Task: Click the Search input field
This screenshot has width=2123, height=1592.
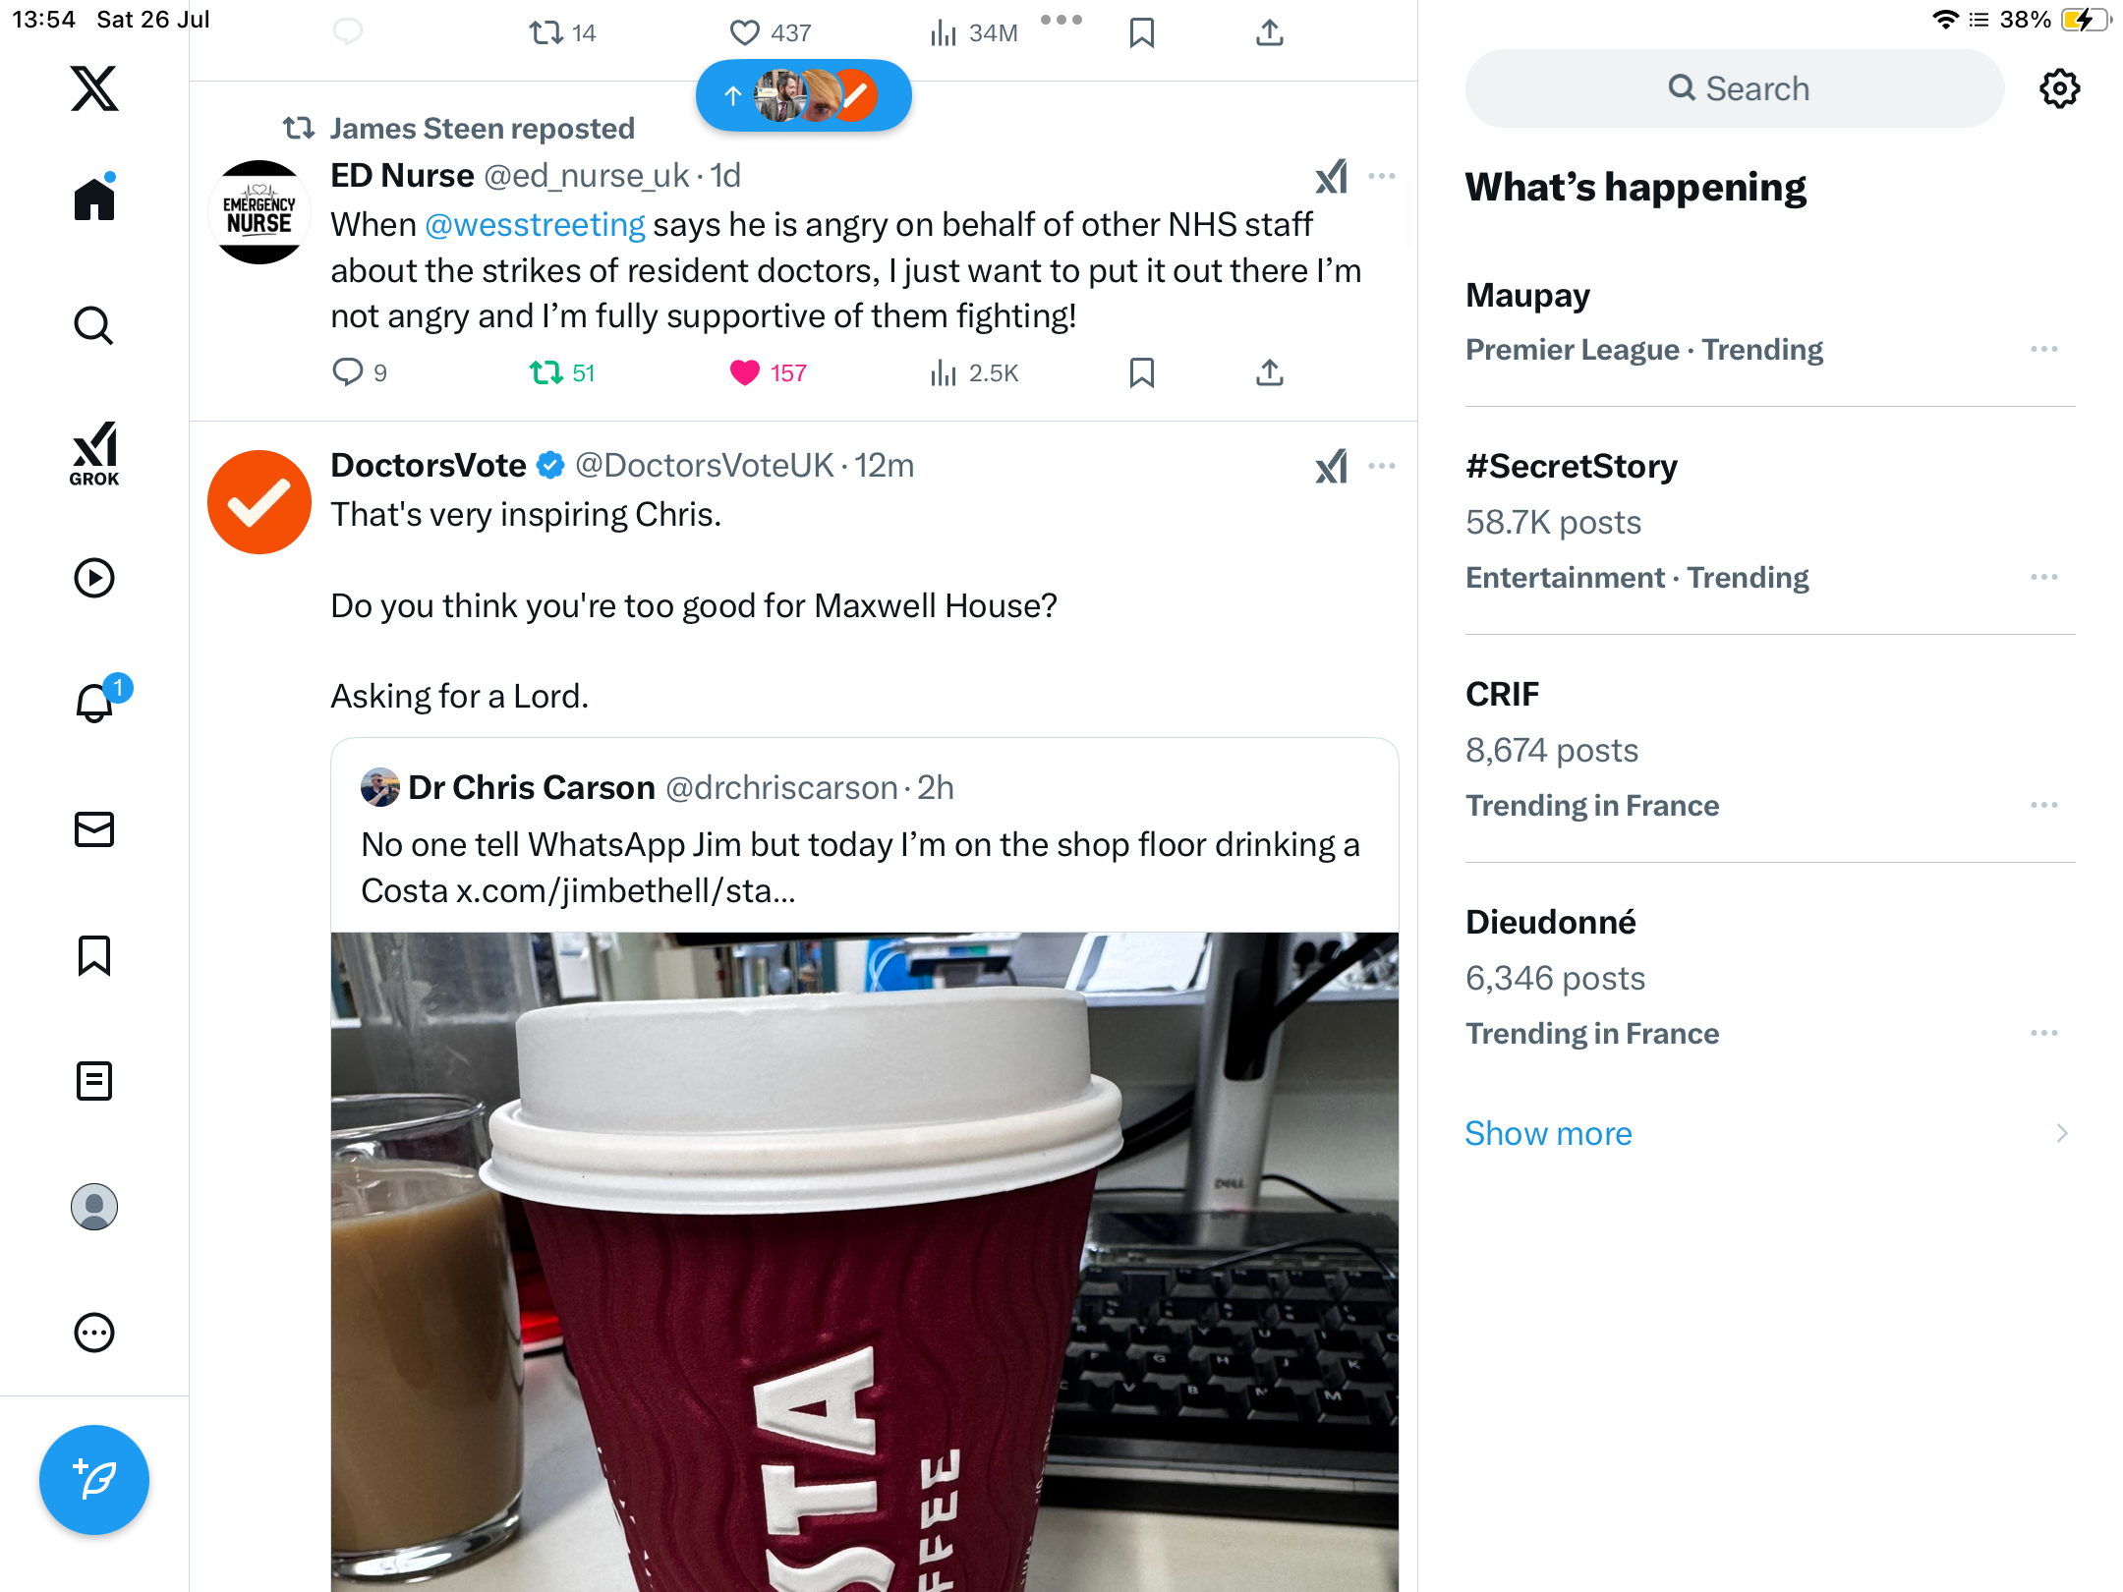Action: point(1735,88)
